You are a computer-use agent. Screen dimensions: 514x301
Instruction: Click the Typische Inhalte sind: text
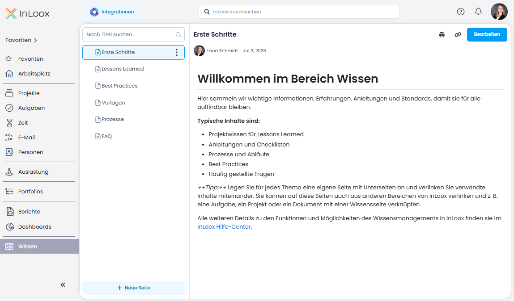229,121
